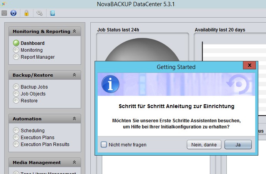Click the Nein, danke button
Viewport: 266px width, 174px height.
(x=204, y=144)
